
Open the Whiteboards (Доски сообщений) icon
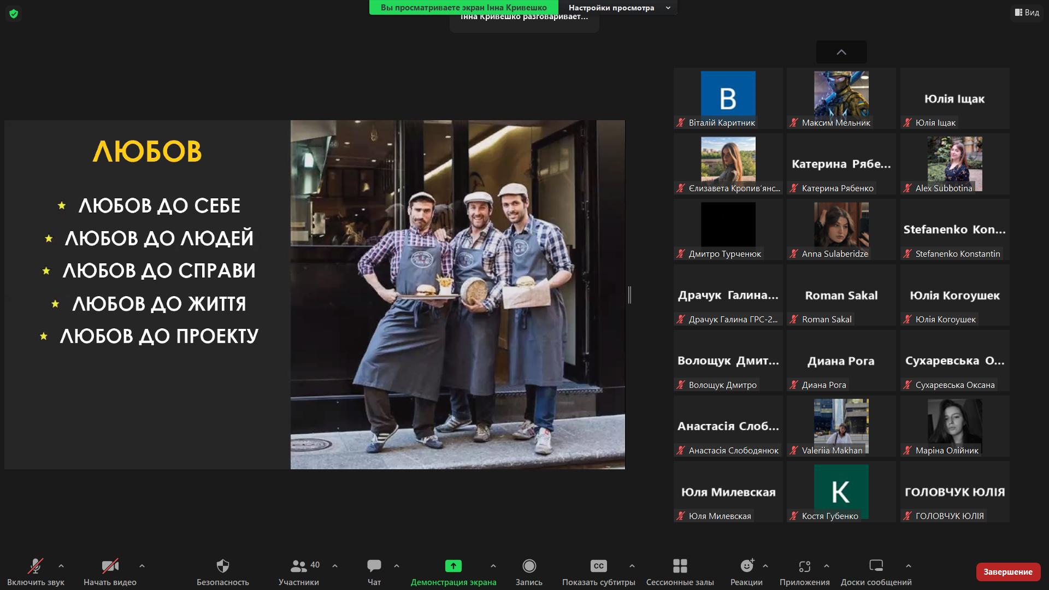pos(876,566)
